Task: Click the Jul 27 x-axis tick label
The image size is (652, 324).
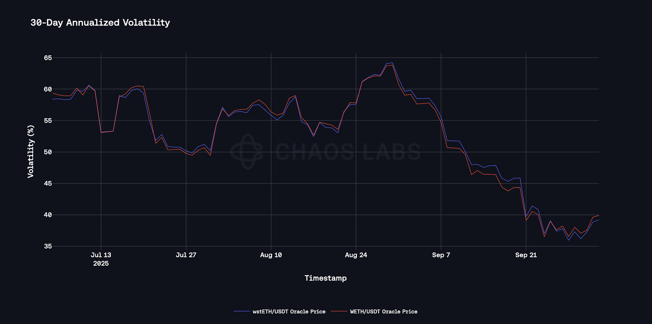Action: (x=186, y=255)
